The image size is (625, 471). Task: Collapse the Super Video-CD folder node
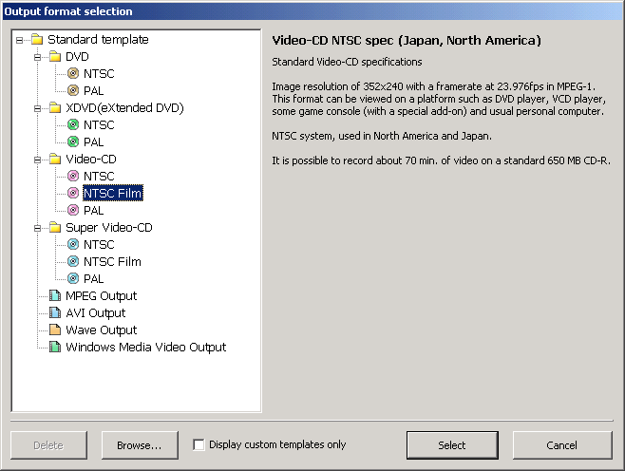(38, 228)
